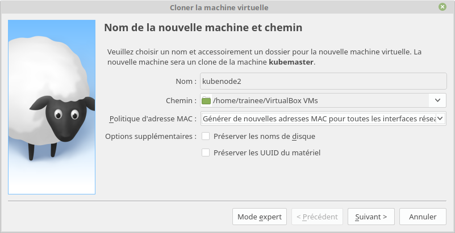Click the Nom field containing kubenode2
Viewport: 455px width, 233px height.
click(x=323, y=81)
